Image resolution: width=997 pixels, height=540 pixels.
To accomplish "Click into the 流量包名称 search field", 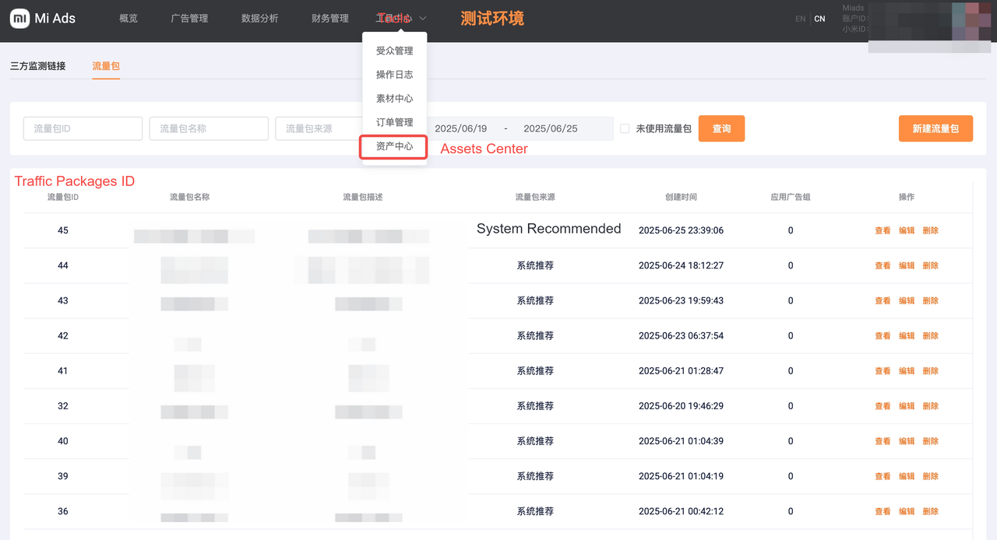I will [x=209, y=128].
